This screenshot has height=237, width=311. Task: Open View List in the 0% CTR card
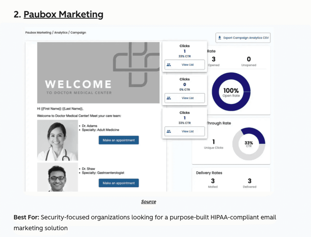pyautogui.click(x=185, y=98)
